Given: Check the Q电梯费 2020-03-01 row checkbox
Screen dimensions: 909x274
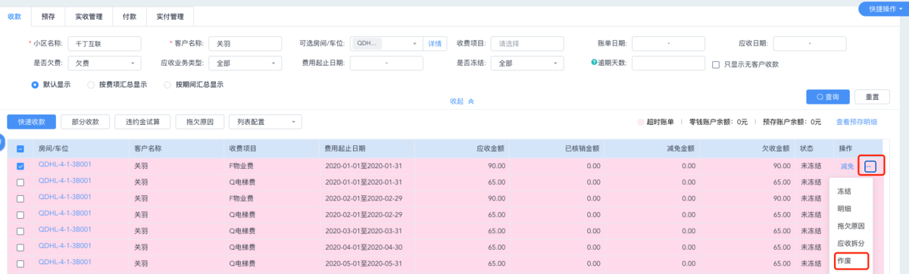Looking at the screenshot, I should (20, 231).
